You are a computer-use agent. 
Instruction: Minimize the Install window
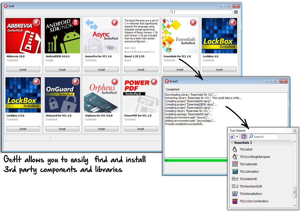(x=267, y=81)
